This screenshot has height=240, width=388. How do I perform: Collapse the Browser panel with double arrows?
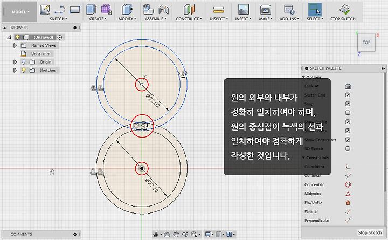click(5, 28)
